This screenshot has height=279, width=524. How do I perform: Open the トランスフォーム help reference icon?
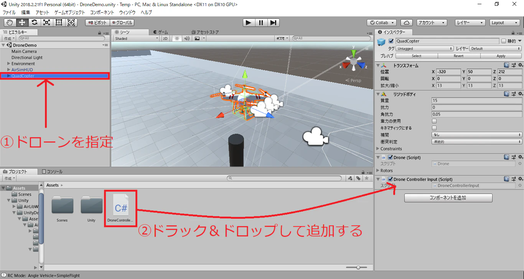click(507, 66)
